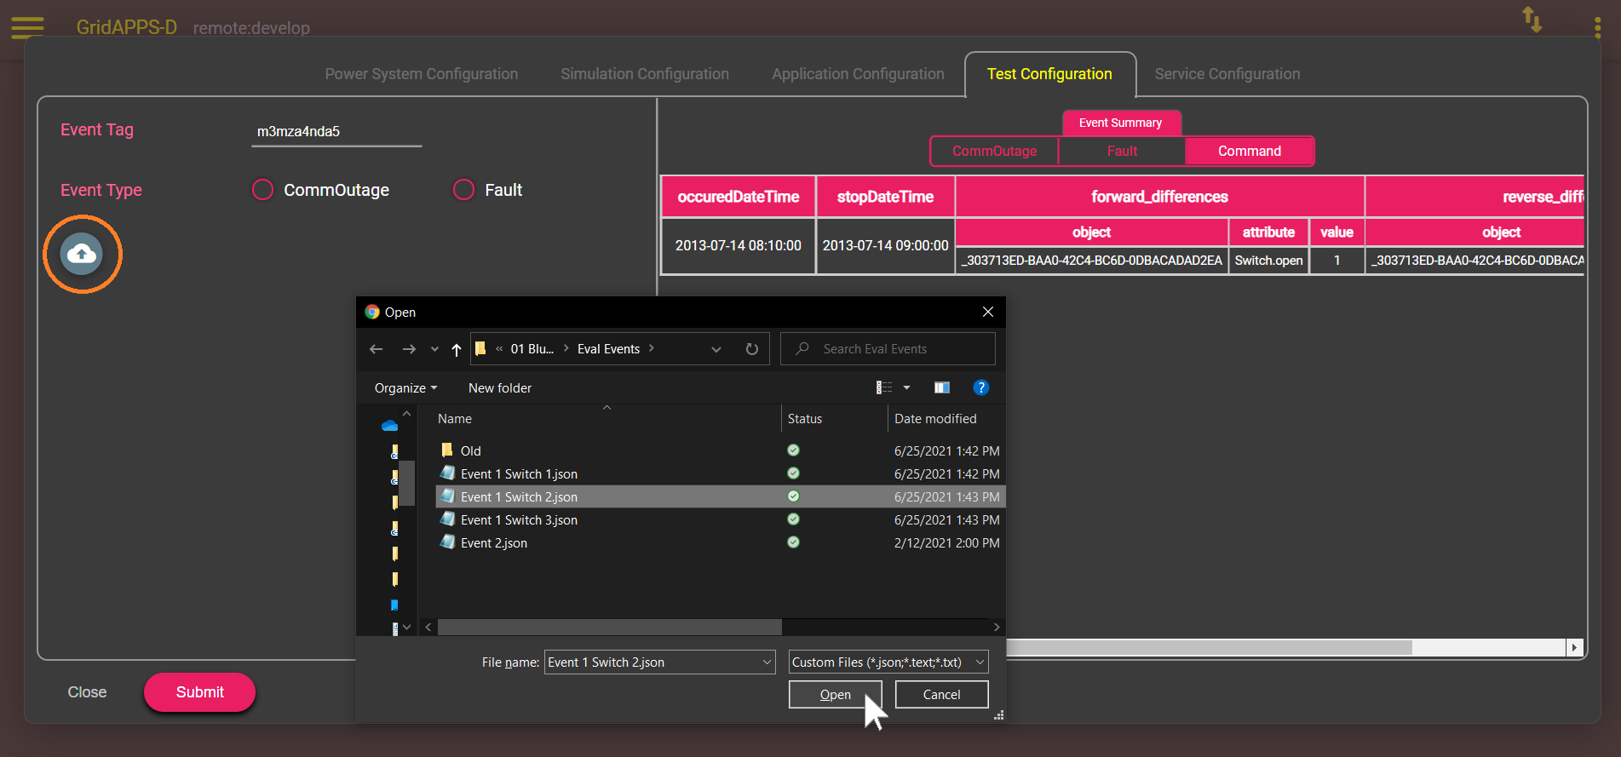Click the breadcrumb overflow chevrons
The image size is (1621, 757).
point(499,349)
